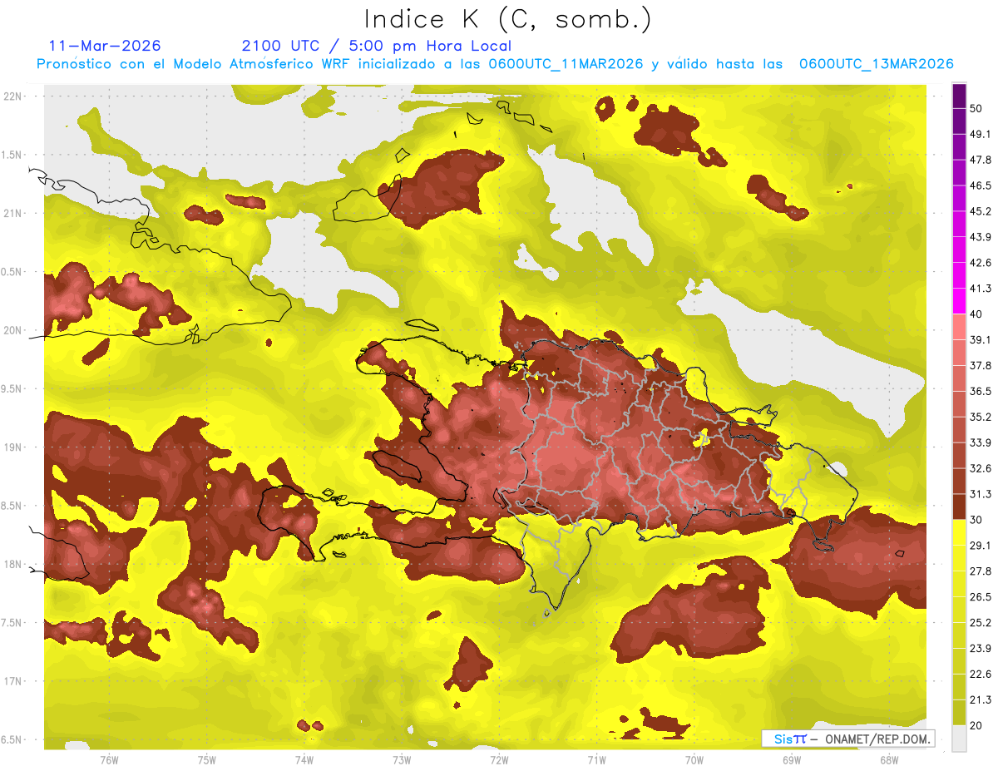Click the colorbar value 42.6

click(x=981, y=263)
